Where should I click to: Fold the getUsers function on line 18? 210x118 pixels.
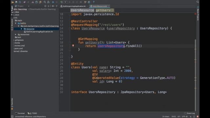tap(70, 43)
